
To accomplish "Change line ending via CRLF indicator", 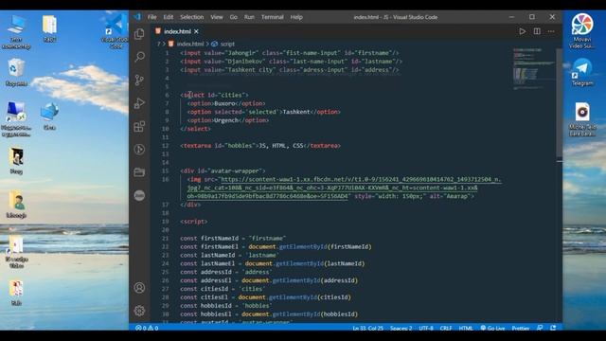I will click(446, 328).
